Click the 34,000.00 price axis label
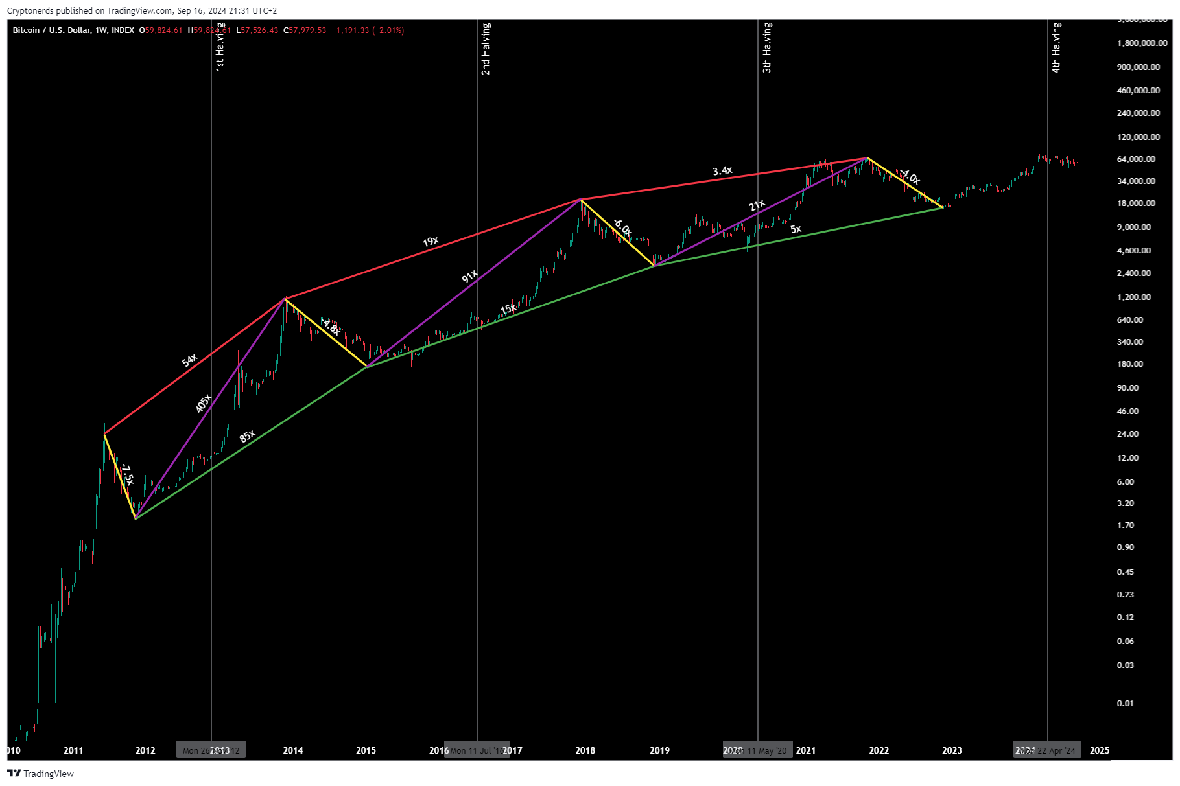 coord(1136,181)
